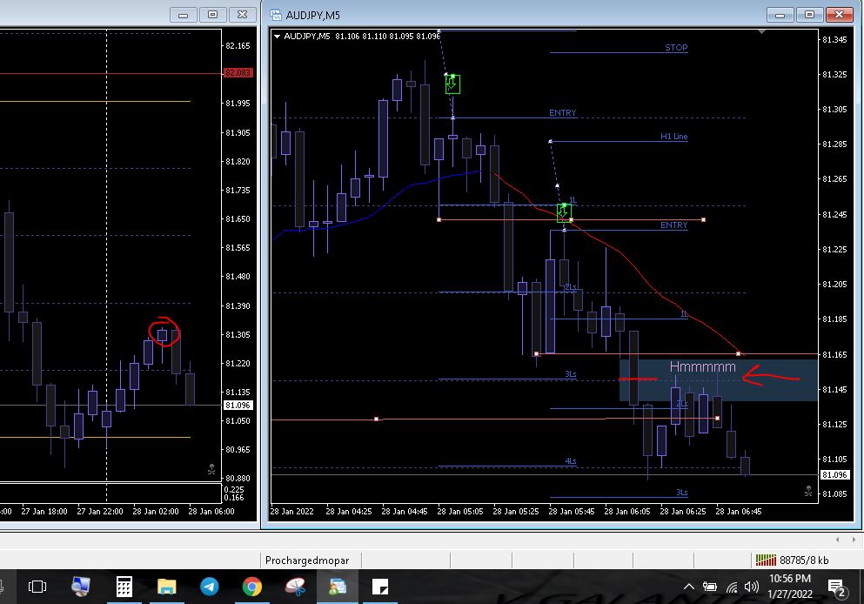Click the Hmmmmm text annotation

point(702,366)
